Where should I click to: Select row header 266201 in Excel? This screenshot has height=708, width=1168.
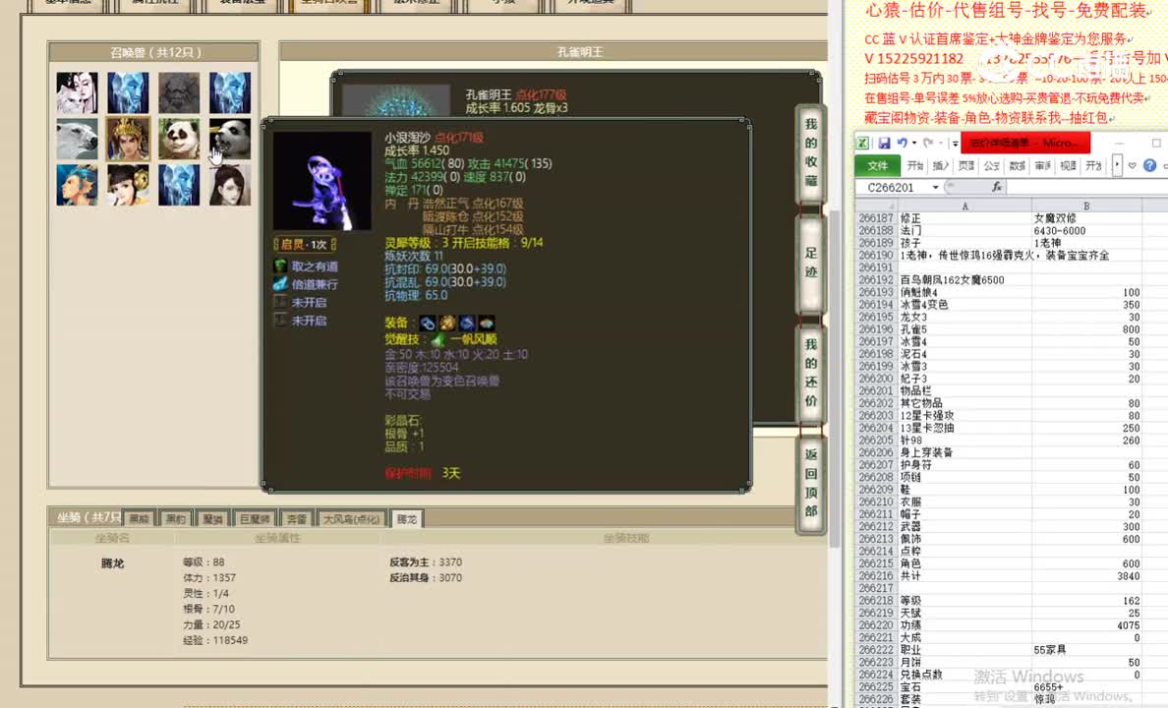[x=876, y=390]
